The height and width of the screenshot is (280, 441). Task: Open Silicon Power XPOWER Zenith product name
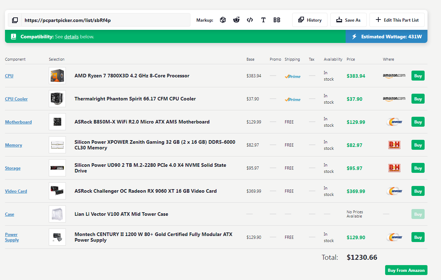pos(155,145)
